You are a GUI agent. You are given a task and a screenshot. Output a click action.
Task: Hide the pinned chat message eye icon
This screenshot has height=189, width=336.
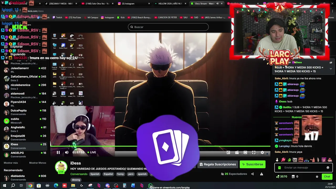click(x=331, y=63)
